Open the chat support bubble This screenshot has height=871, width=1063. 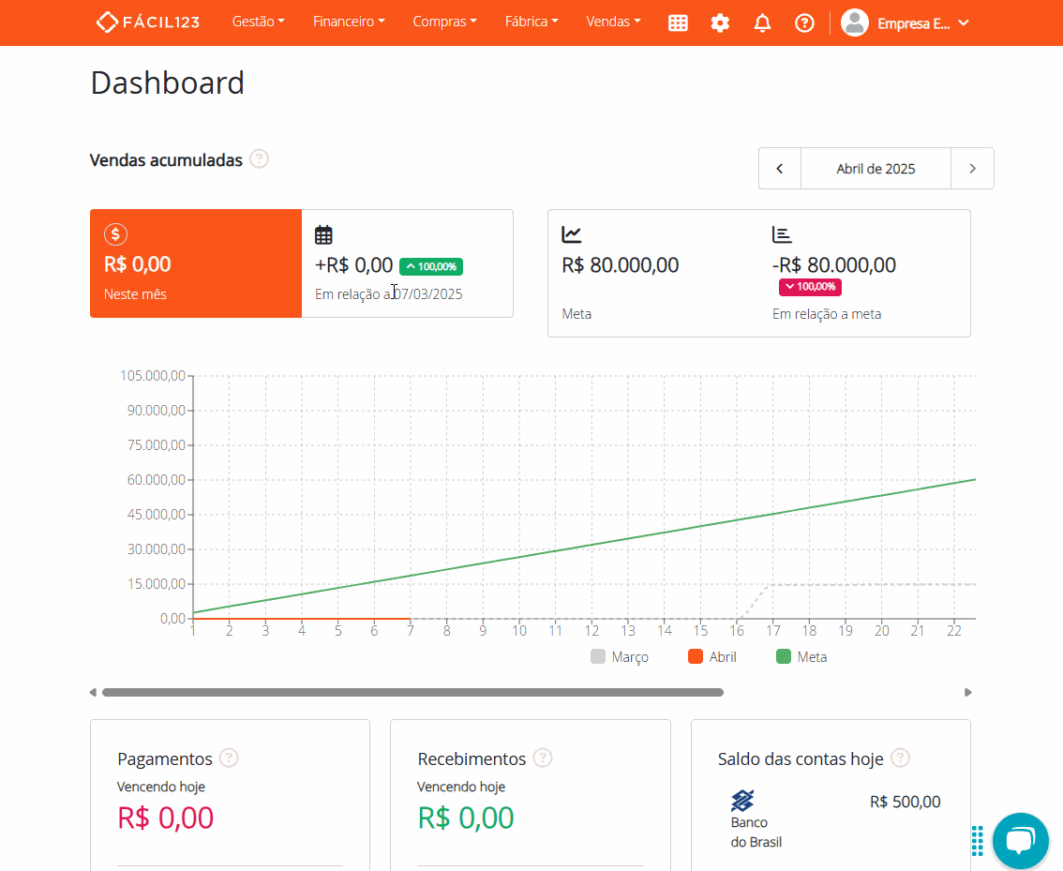click(1020, 840)
